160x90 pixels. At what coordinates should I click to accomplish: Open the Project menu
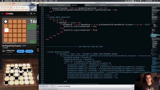pos(45,1)
